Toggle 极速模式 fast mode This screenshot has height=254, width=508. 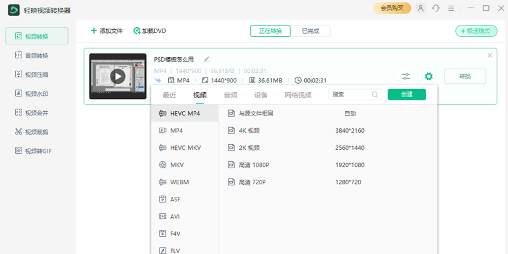(476, 30)
